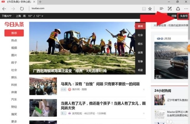The image size is (190, 124).
Task: Select the 明星 tab on the carousel
Action: point(140,70)
